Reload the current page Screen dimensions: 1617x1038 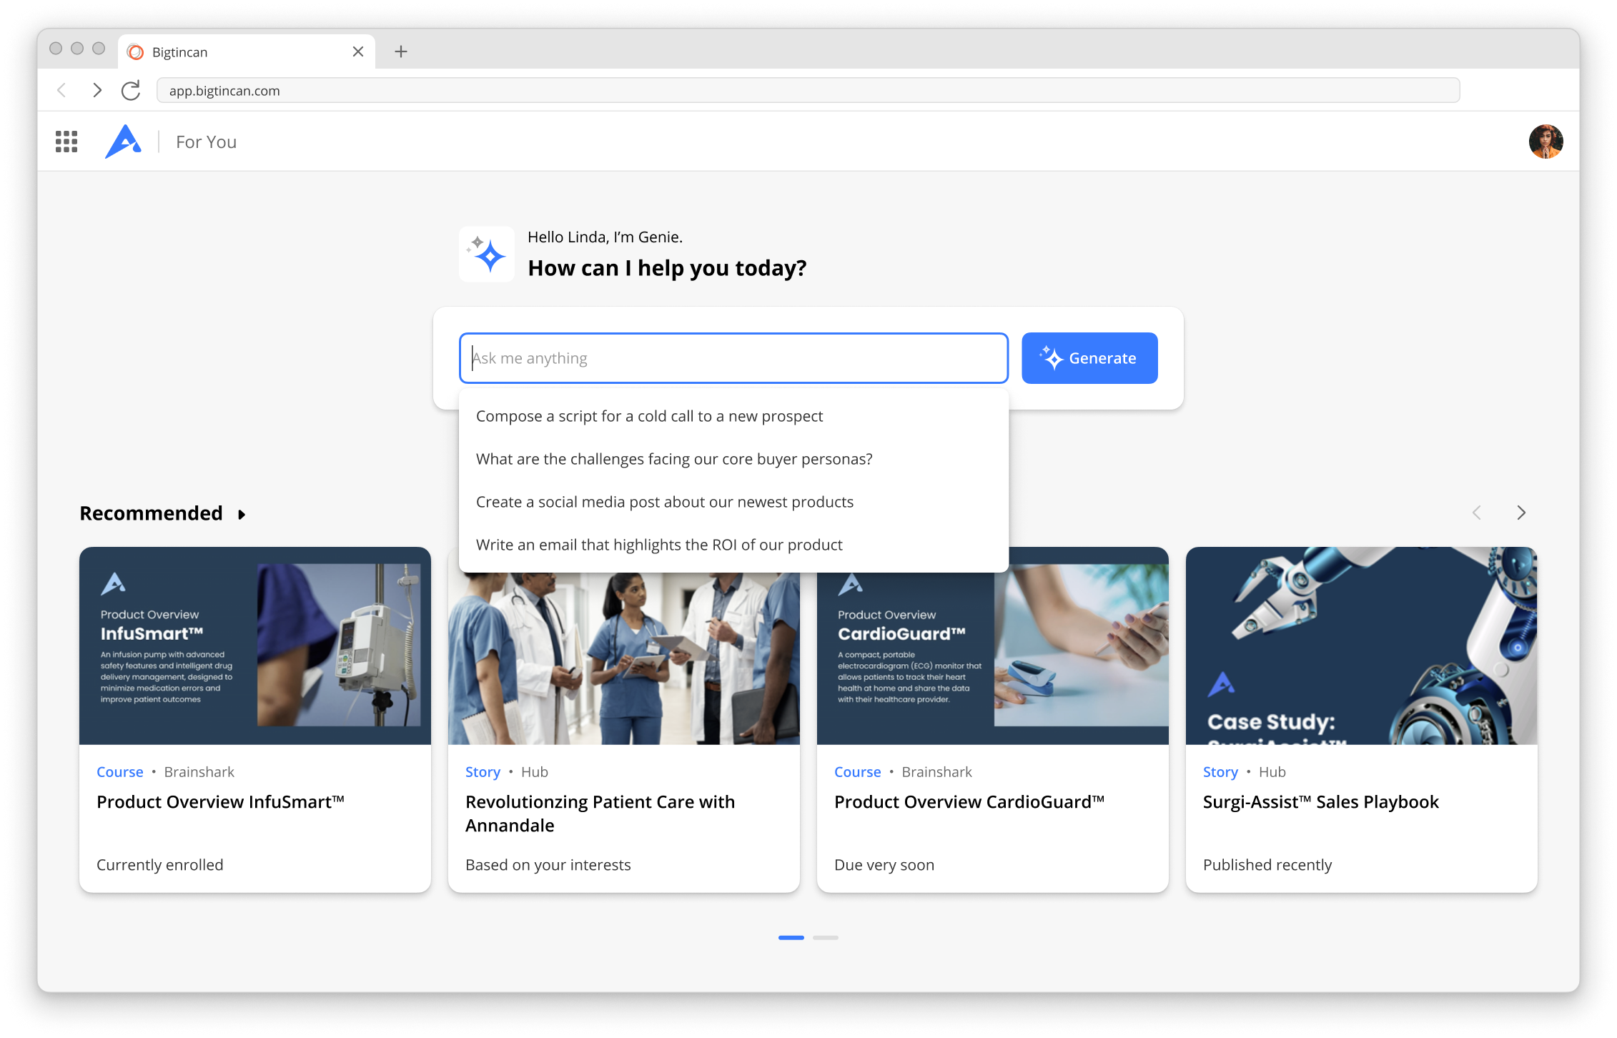tap(131, 90)
